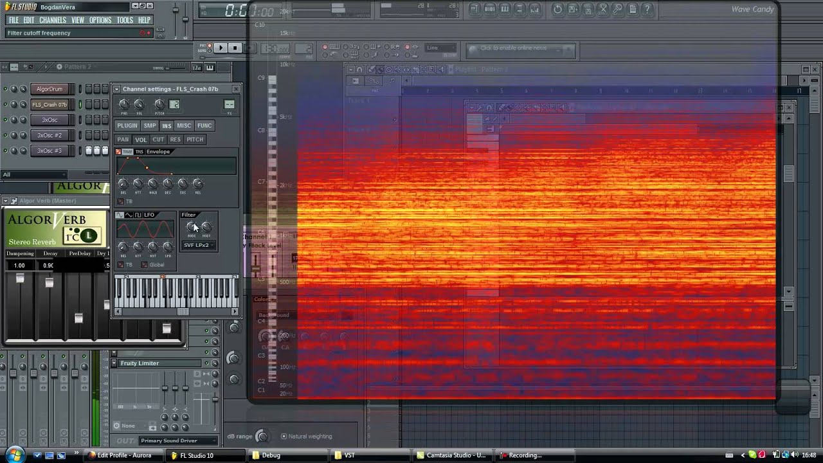Click the Play transport button
The image size is (823, 463).
221,48
